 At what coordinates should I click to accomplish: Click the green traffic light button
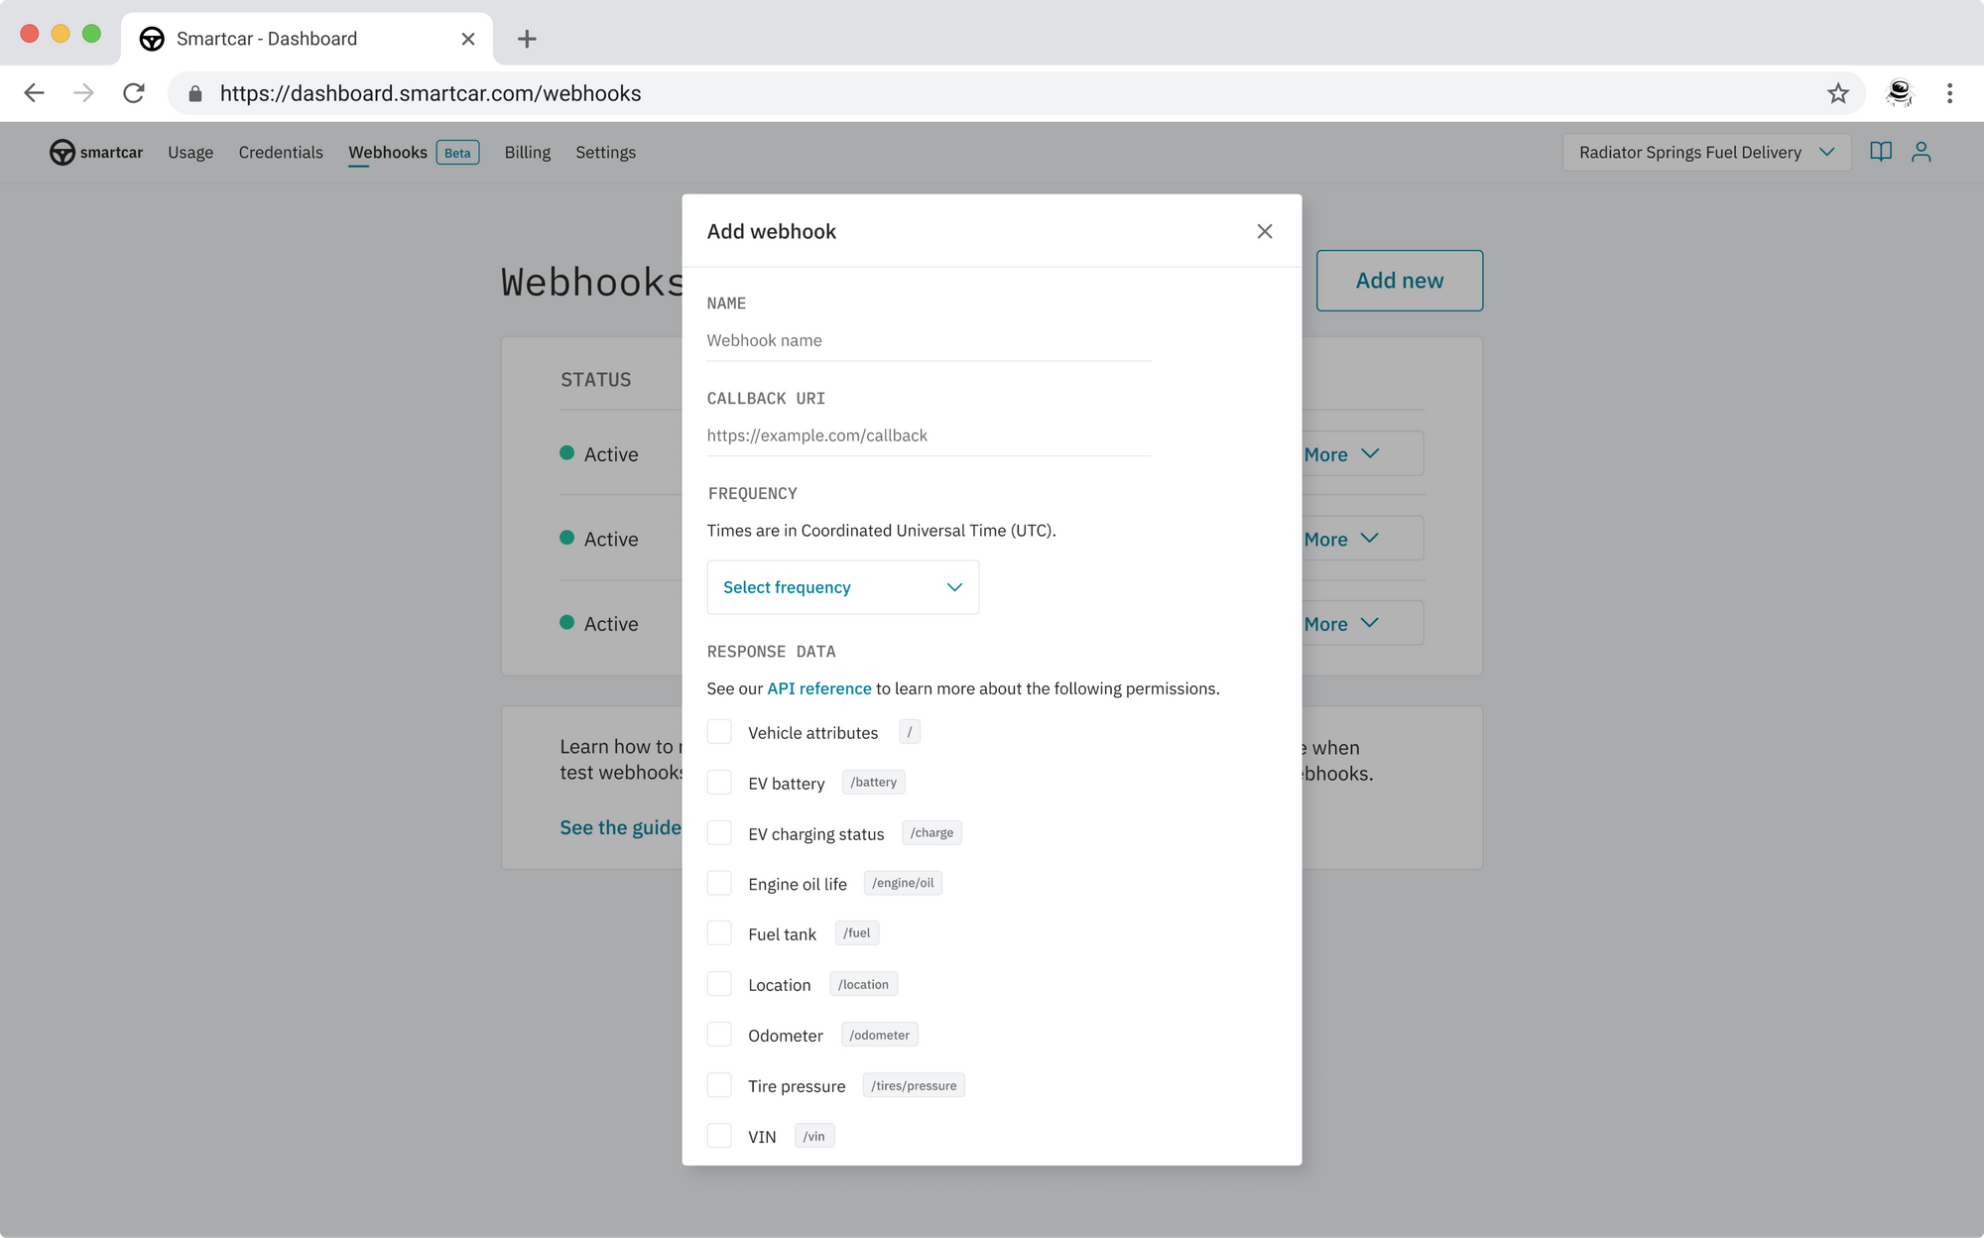pos(92,33)
